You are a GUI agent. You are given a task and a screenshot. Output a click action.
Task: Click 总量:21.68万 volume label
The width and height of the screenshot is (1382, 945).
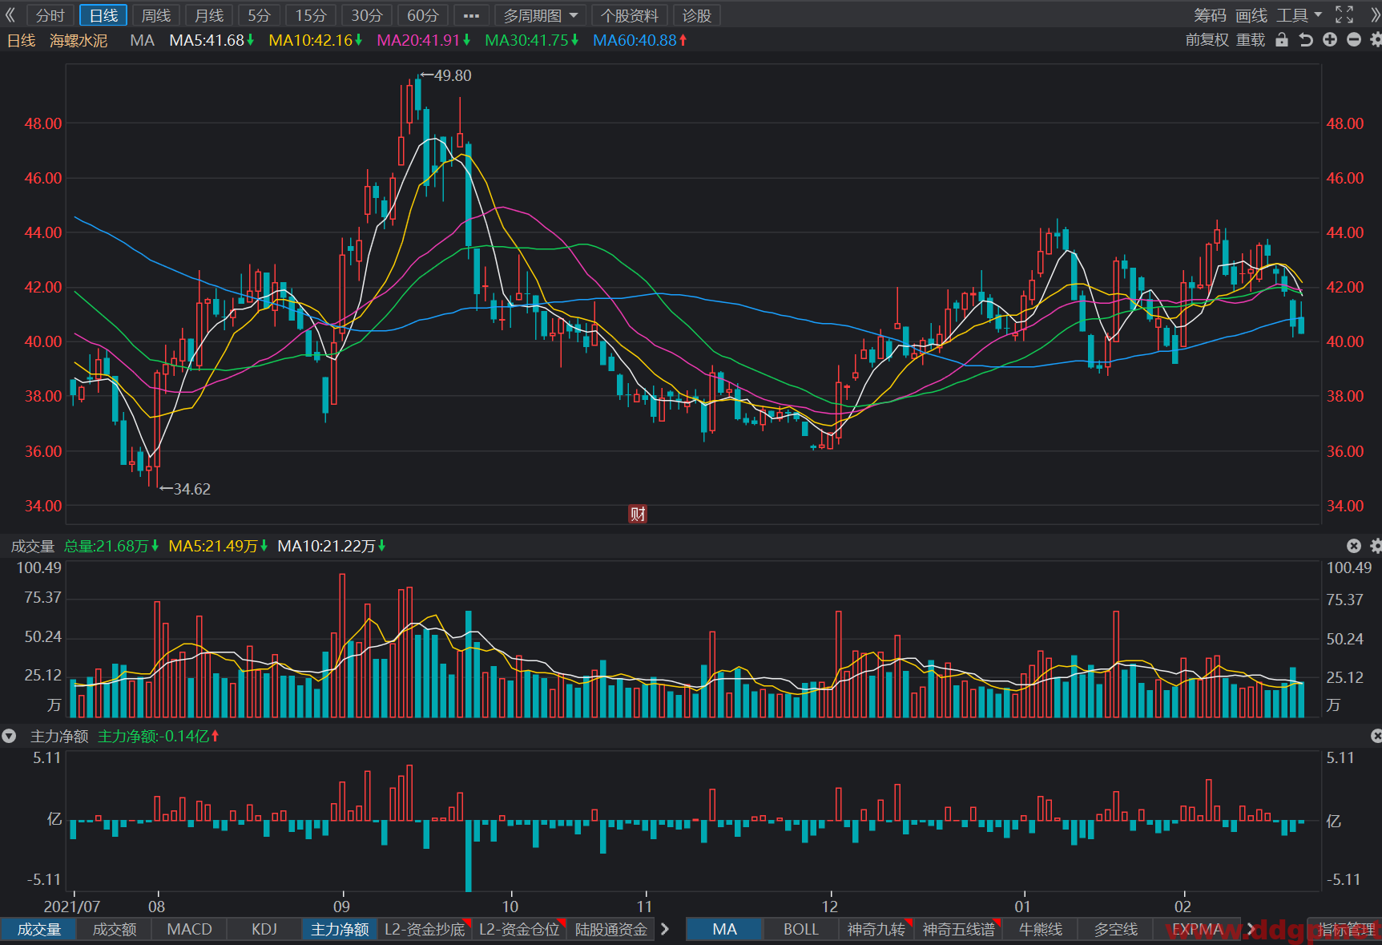coord(111,546)
